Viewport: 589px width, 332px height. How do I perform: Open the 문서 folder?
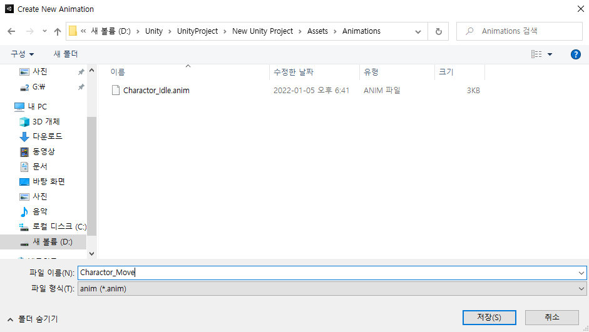pyautogui.click(x=40, y=166)
